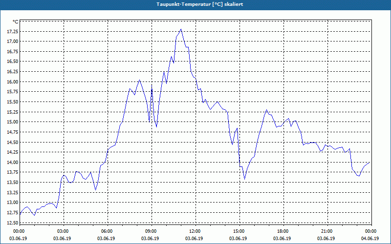Click the 15,00 y-axis label
The height and width of the screenshot is (244, 391).
tap(13, 122)
